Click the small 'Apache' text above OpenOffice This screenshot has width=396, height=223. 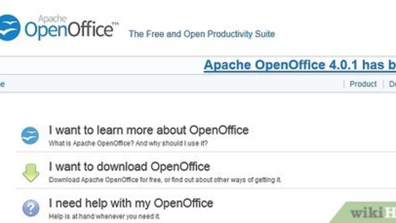coord(52,19)
